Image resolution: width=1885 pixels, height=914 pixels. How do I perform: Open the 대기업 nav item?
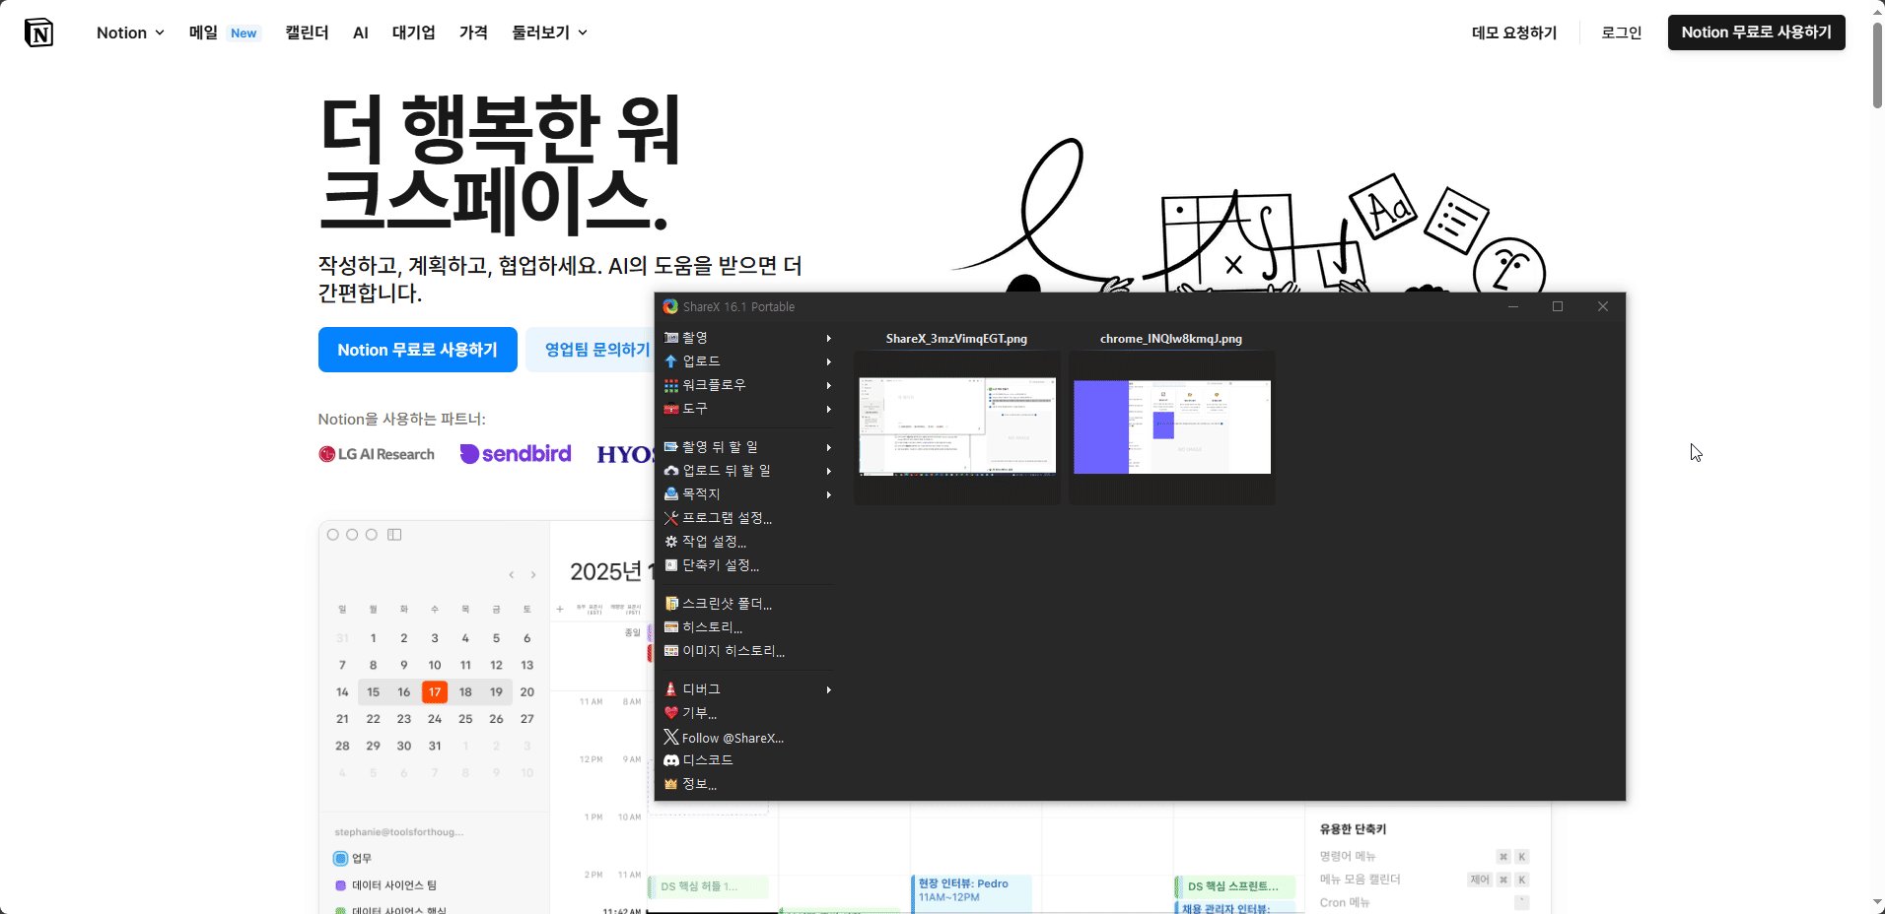tap(414, 33)
